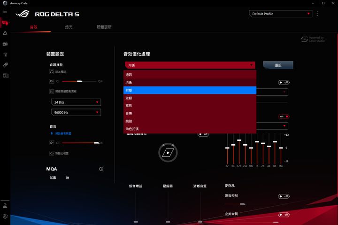Viewport: 338px width, 225px height.
Task: Turn off the equalizer on switch
Action: tap(284, 116)
